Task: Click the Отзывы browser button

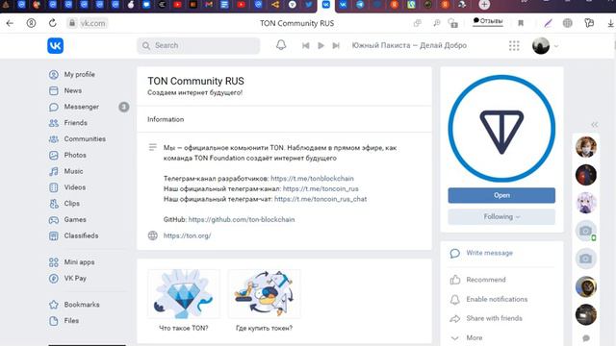Action: tap(488, 21)
